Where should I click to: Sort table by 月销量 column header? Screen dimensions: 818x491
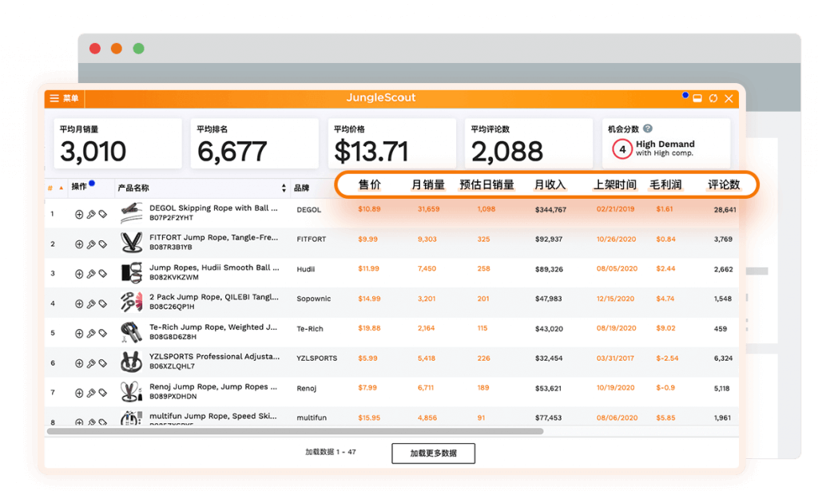click(x=428, y=184)
